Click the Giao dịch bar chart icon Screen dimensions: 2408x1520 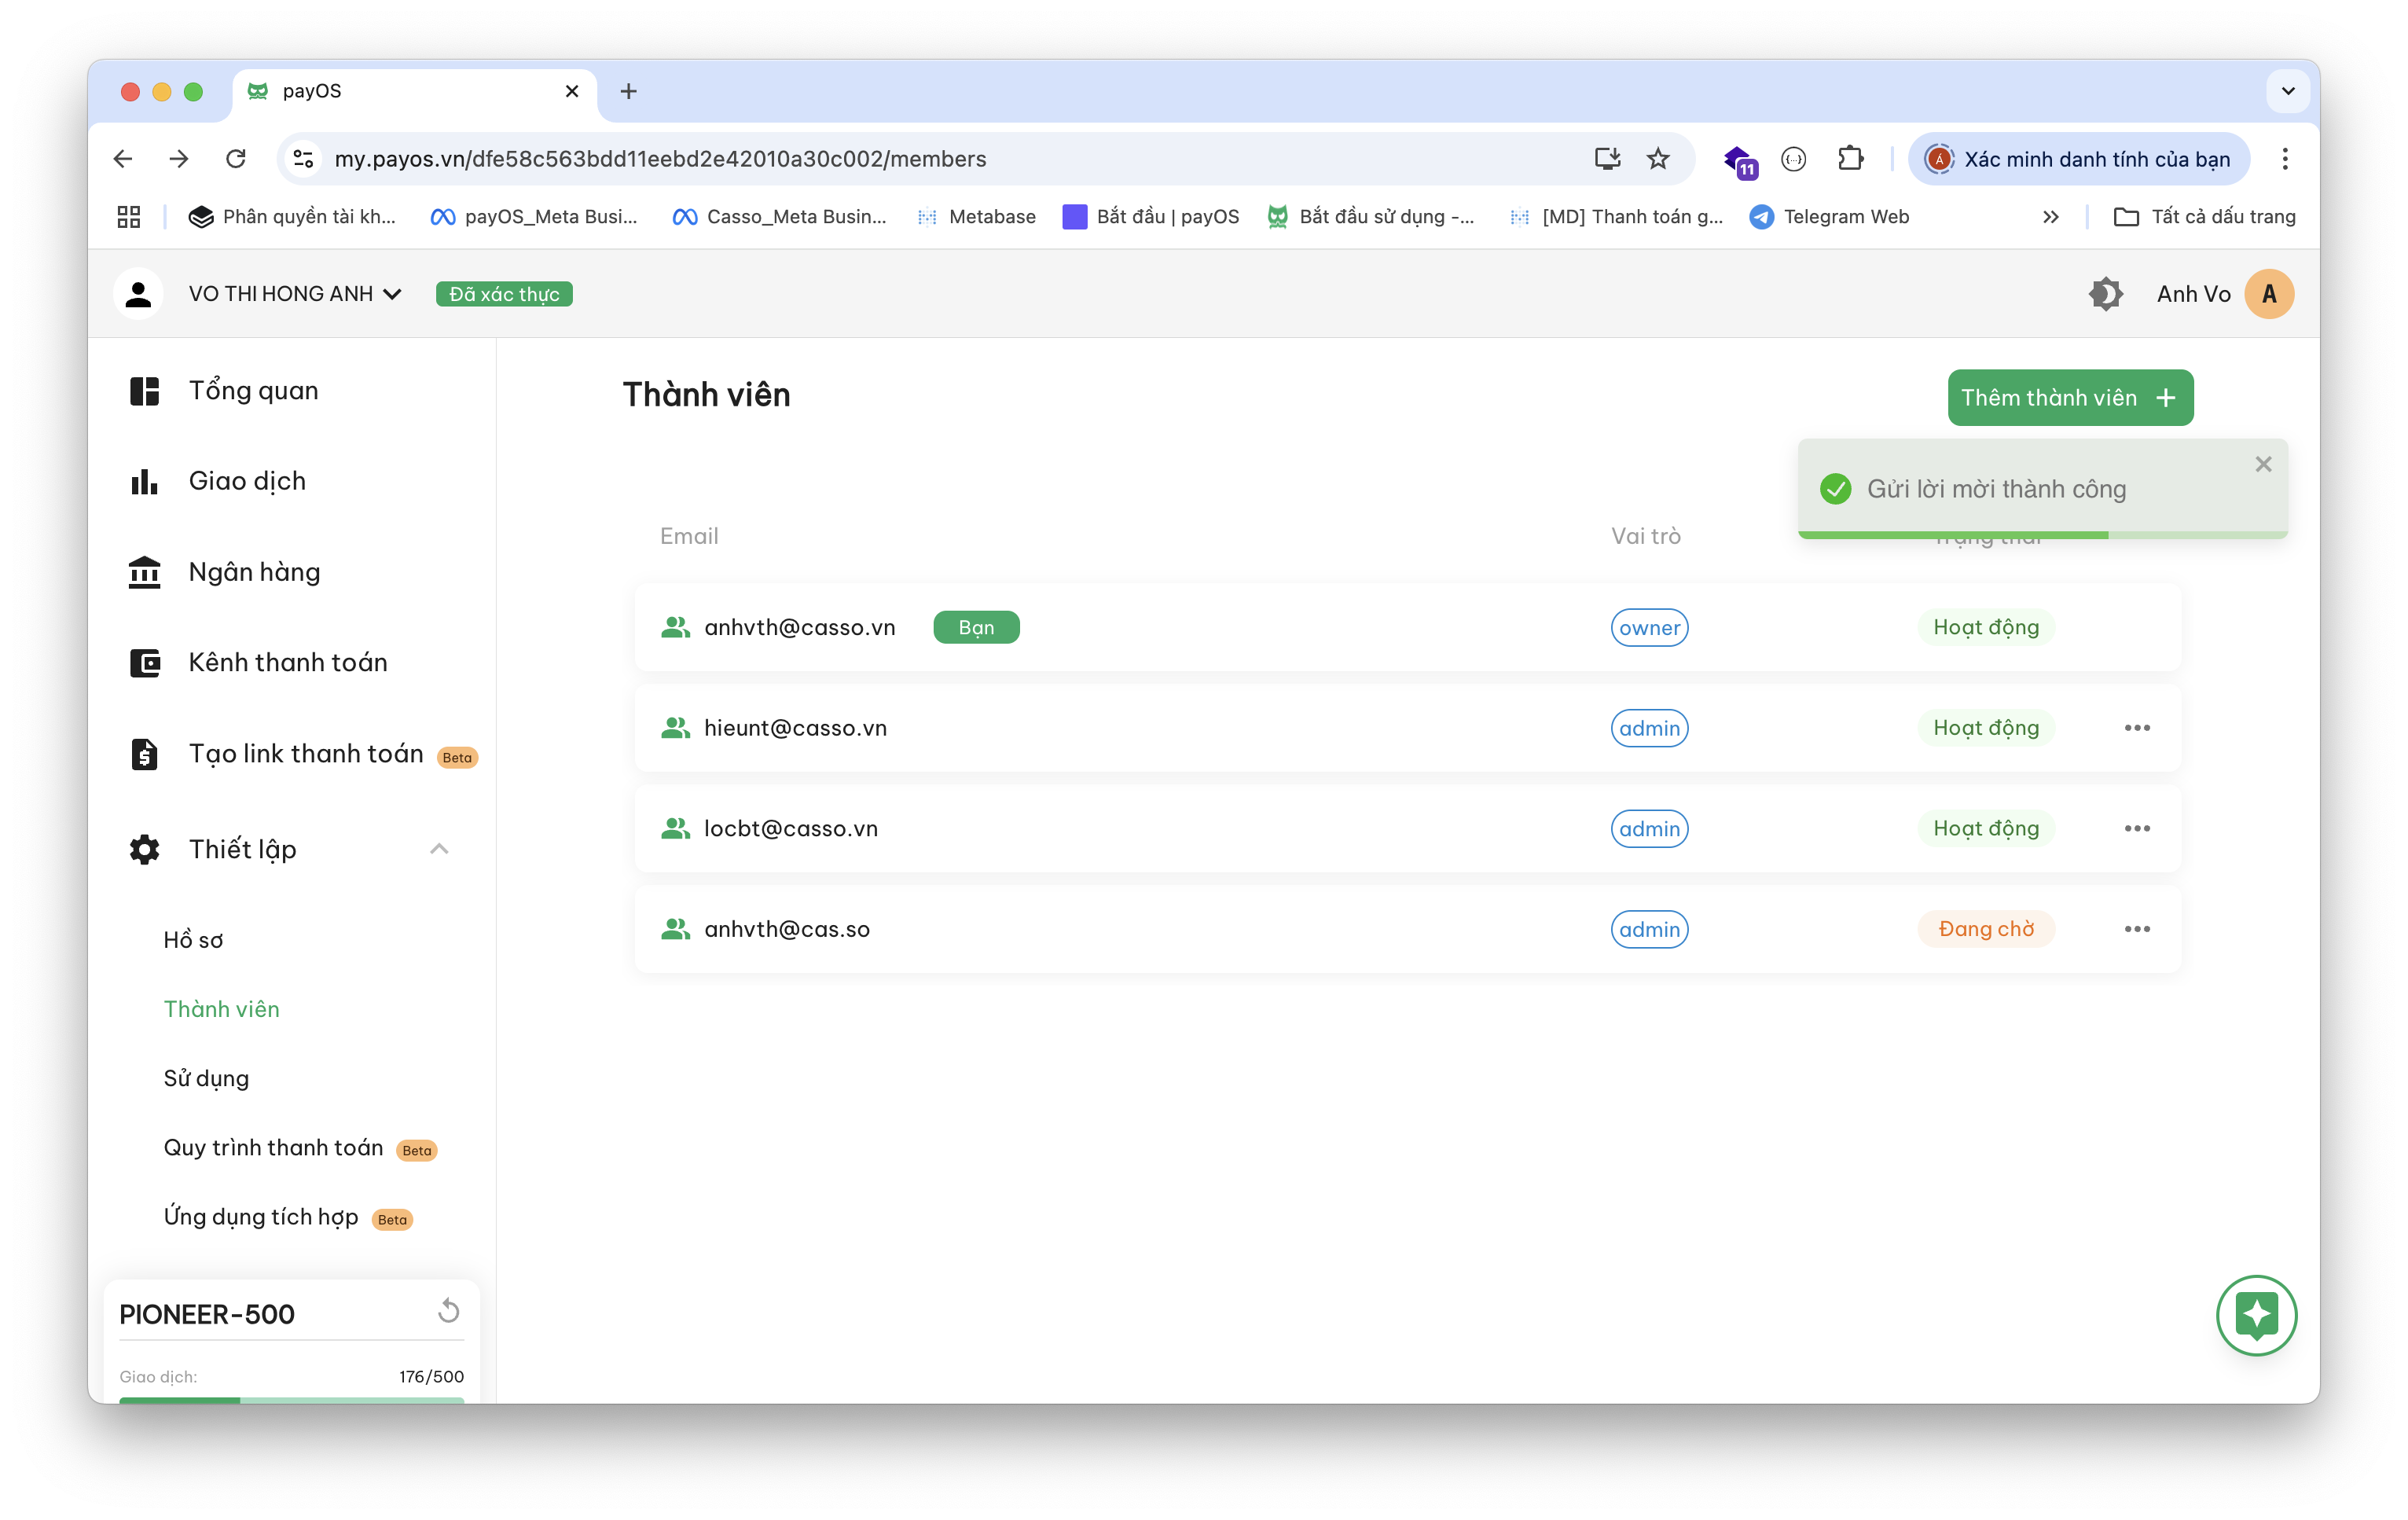pyautogui.click(x=145, y=481)
